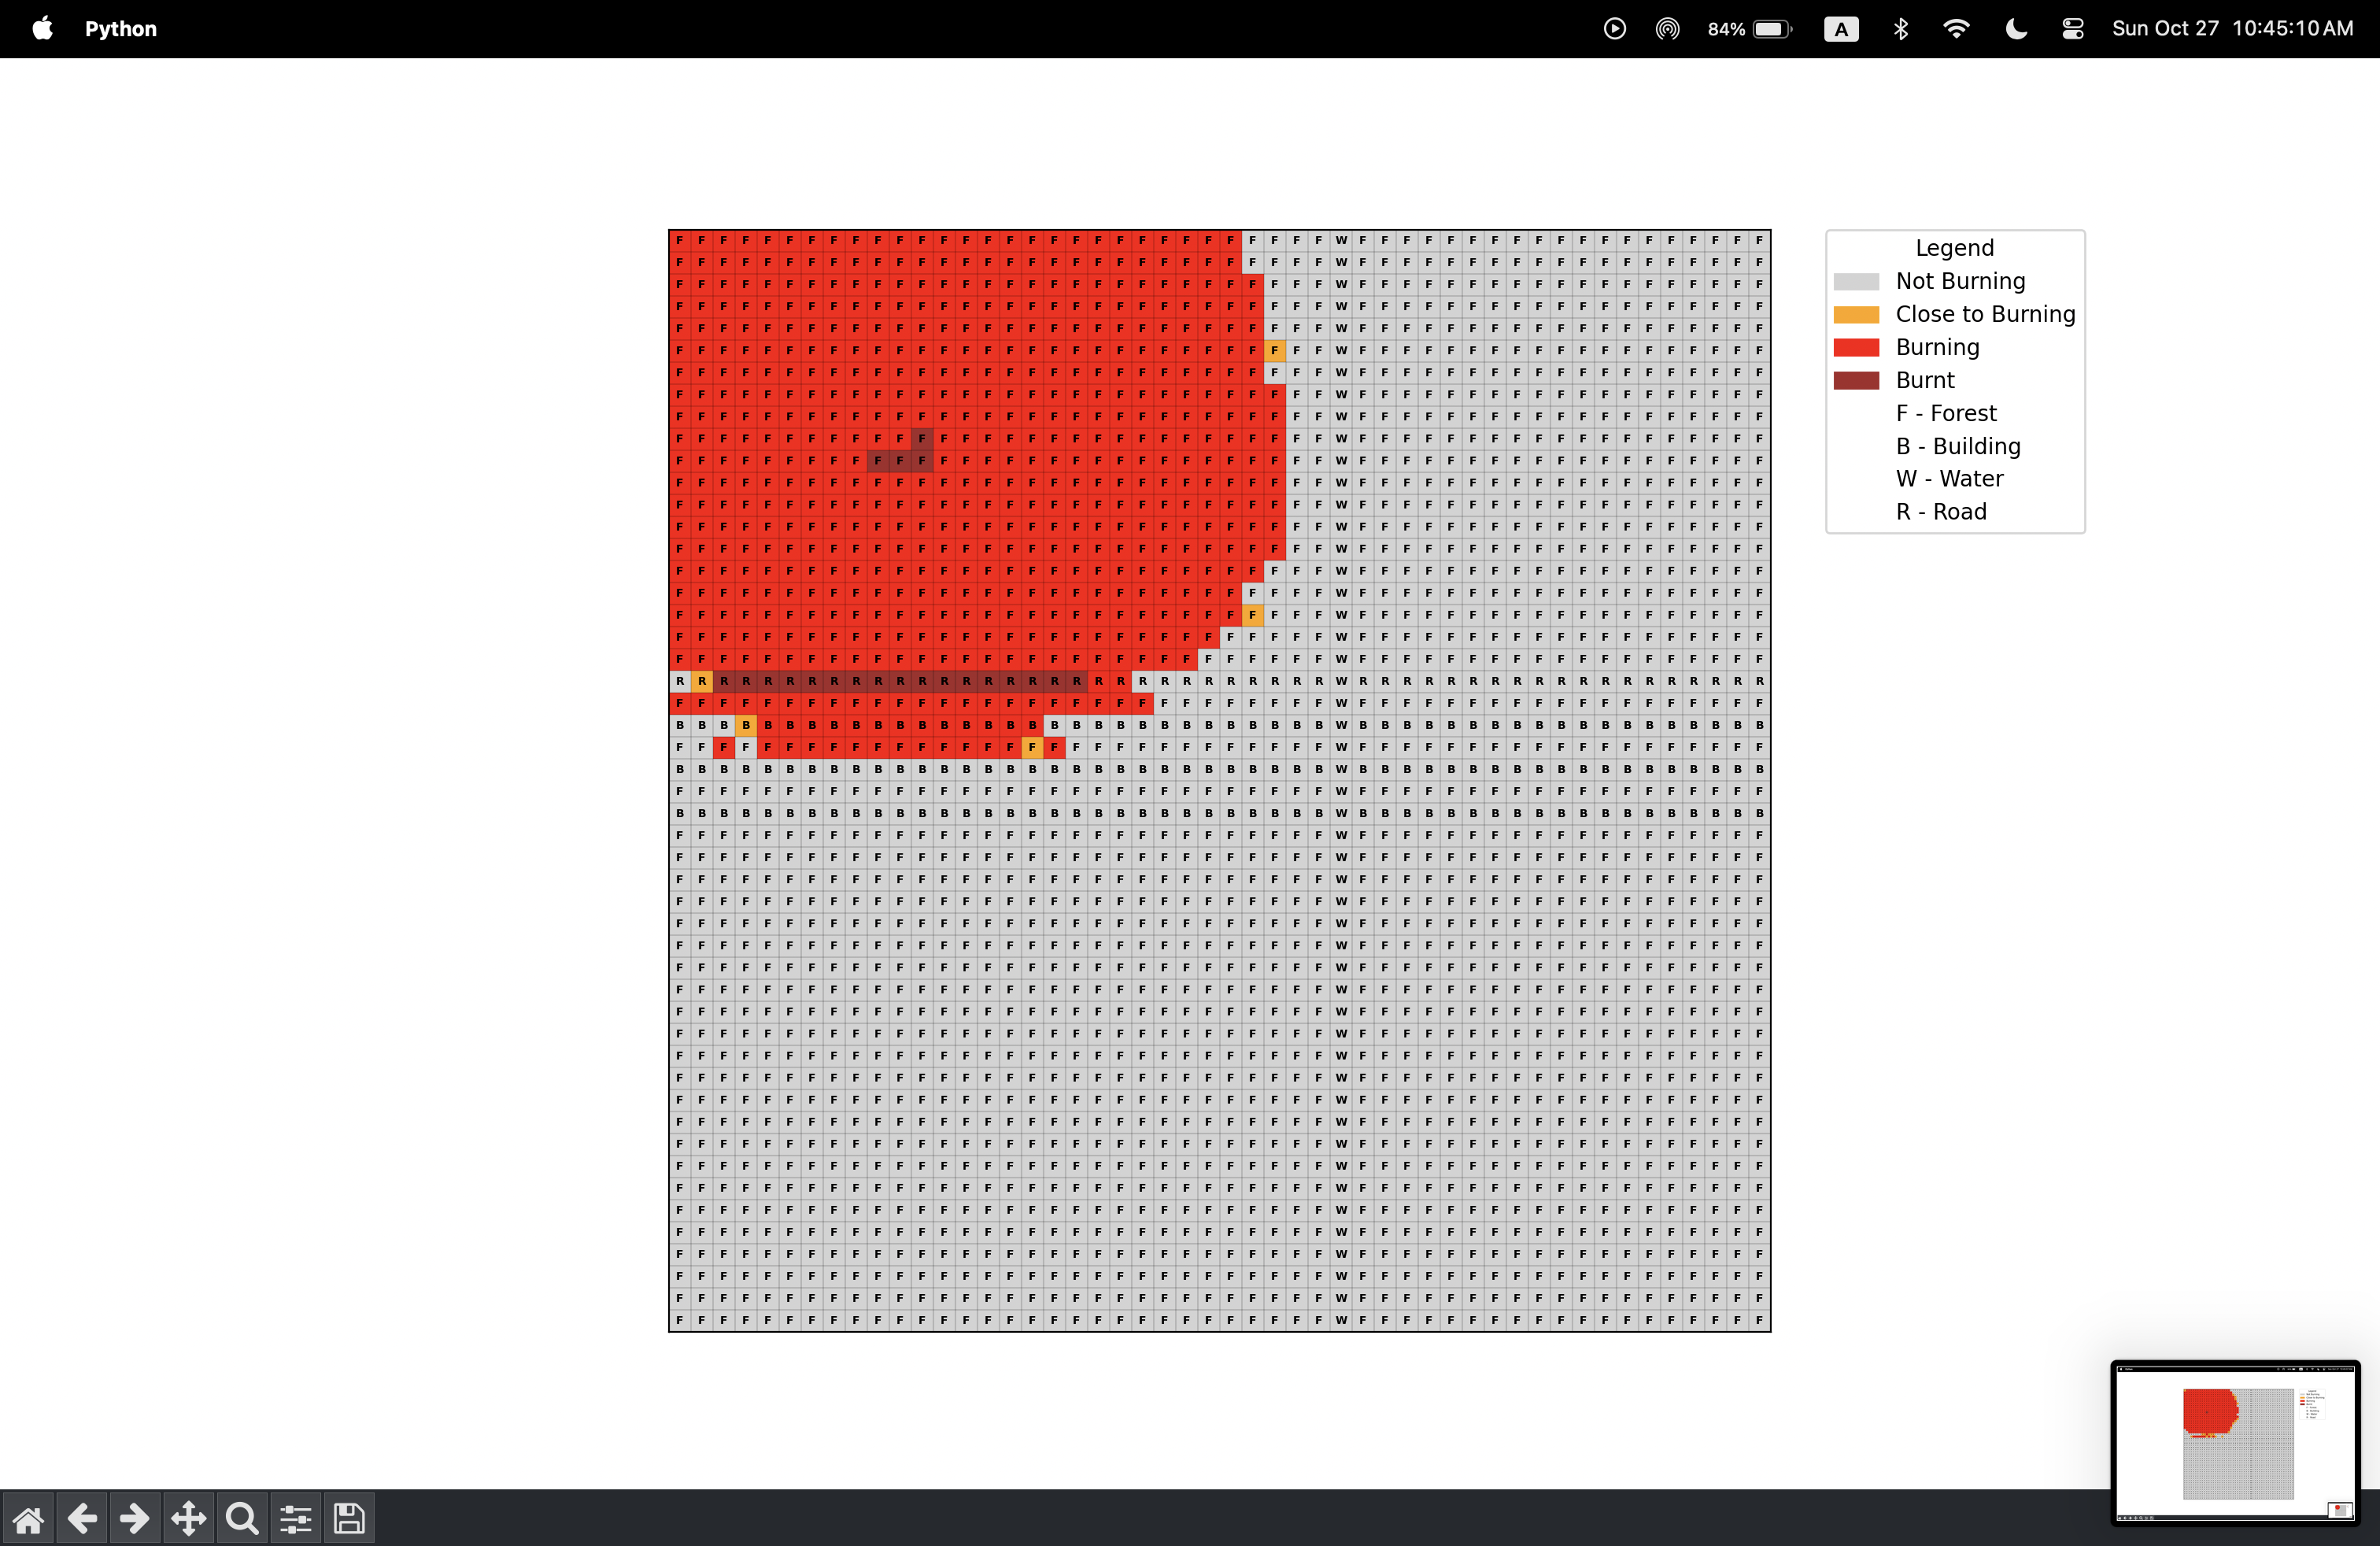Select the Zoom to rectangle tool
Viewport: 2380px width, 1546px height.
coord(242,1519)
